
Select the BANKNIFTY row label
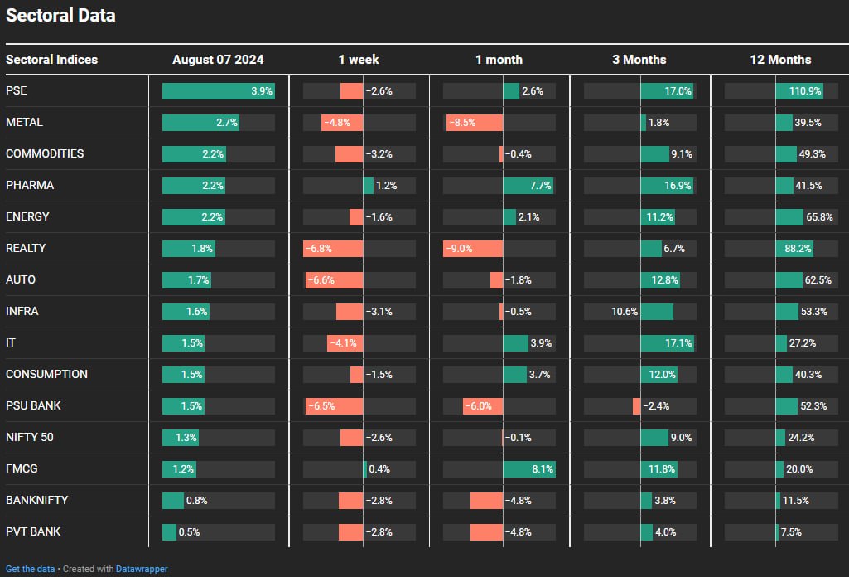click(36, 501)
